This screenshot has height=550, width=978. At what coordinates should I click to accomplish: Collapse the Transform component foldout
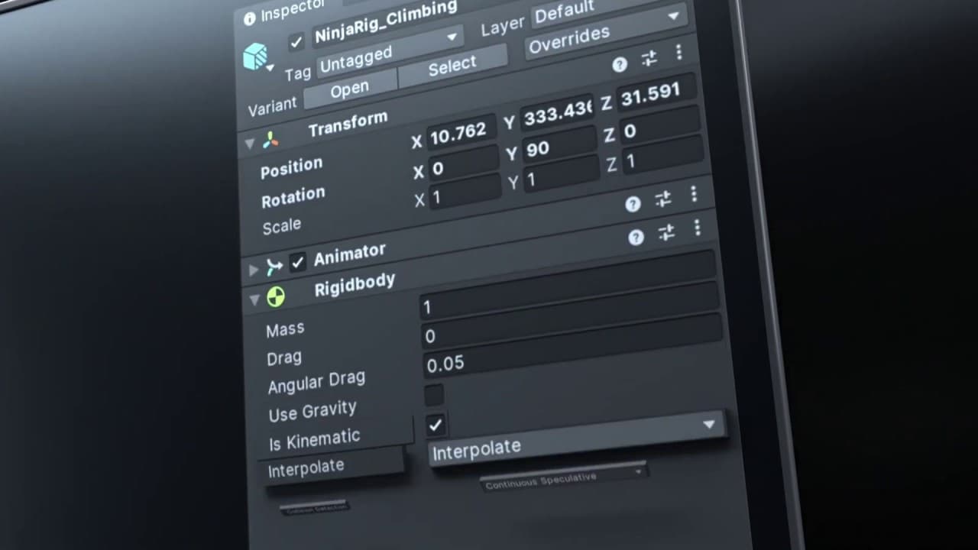pyautogui.click(x=249, y=144)
